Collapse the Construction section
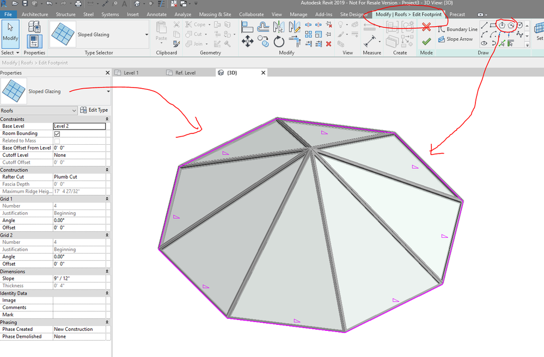The image size is (544, 357). point(107,170)
